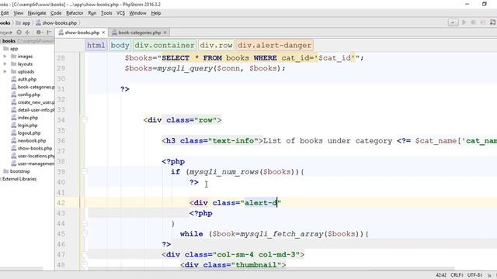Open the run configuration dropdown
497x279 pixels.
[453, 22]
